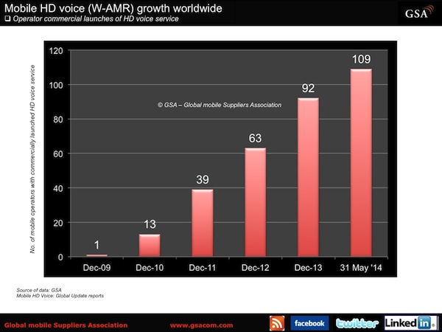Click the 63 data label
The image size is (442, 332).
tap(254, 138)
